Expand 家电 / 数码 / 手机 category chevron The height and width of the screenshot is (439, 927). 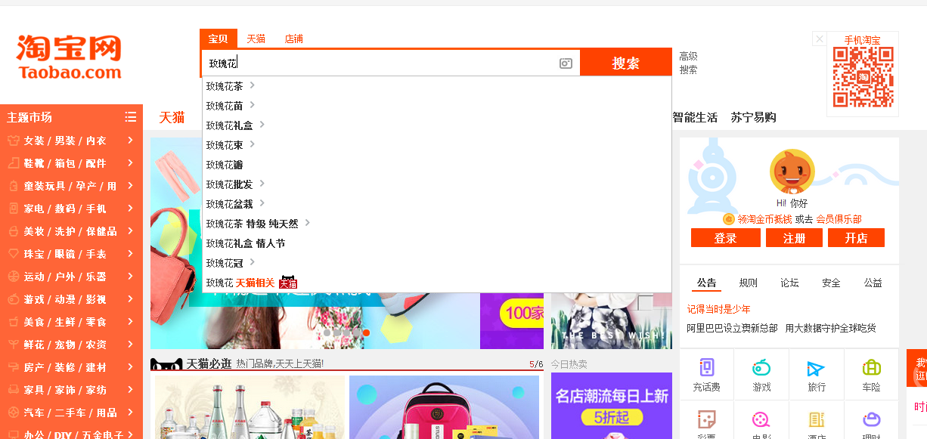(131, 209)
